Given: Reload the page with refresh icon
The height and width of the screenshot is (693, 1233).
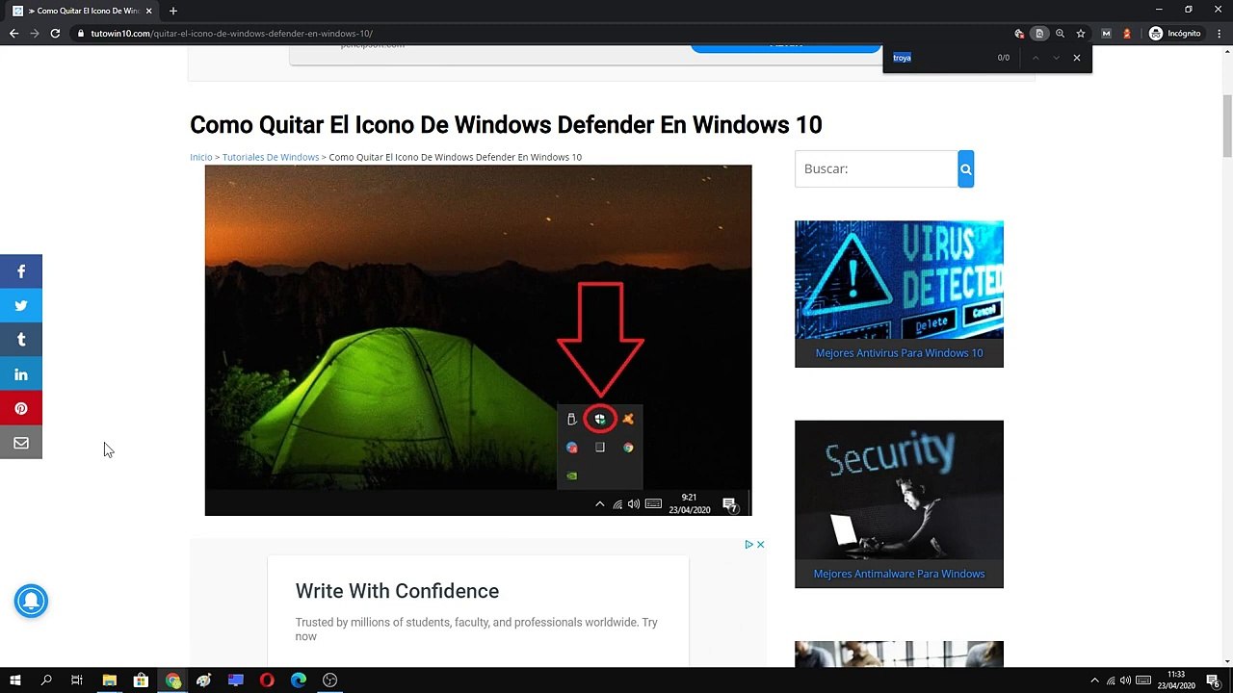Looking at the screenshot, I should click(x=55, y=34).
